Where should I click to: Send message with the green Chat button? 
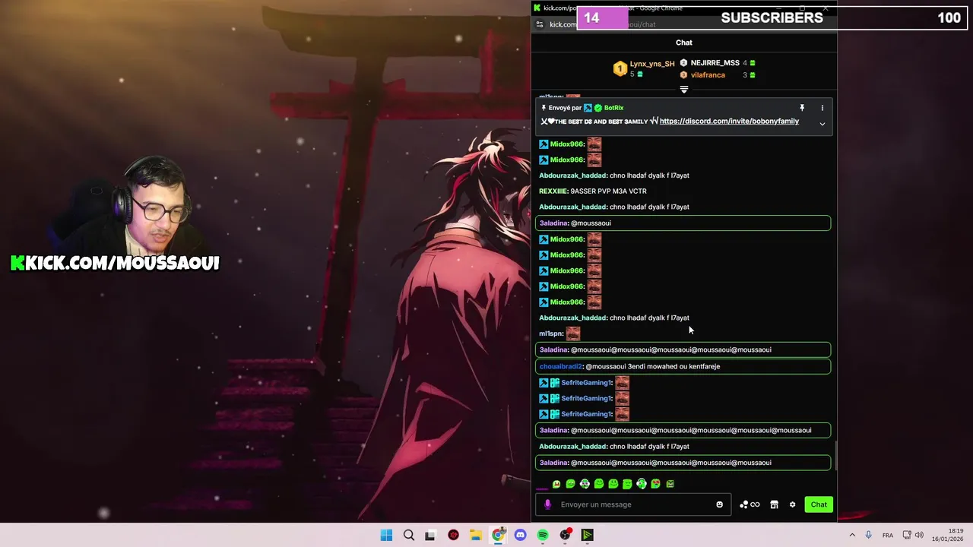coord(819,504)
